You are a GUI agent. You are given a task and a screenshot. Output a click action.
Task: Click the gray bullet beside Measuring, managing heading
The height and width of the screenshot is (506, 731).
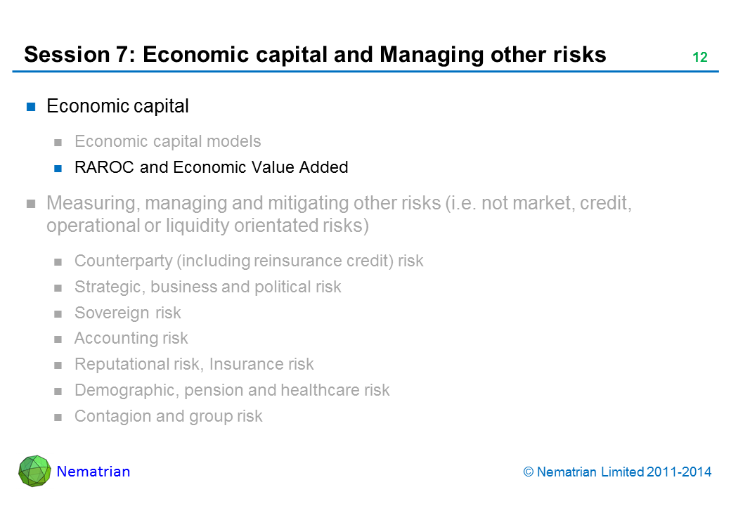31,205
